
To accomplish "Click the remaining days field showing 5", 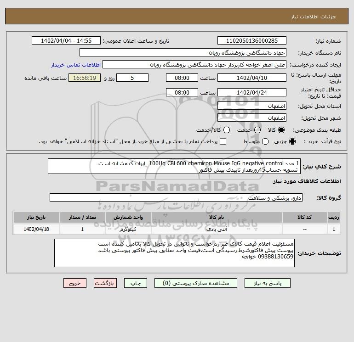I will coord(132,78).
